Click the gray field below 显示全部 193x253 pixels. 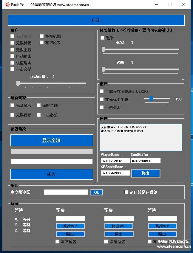click(52, 151)
